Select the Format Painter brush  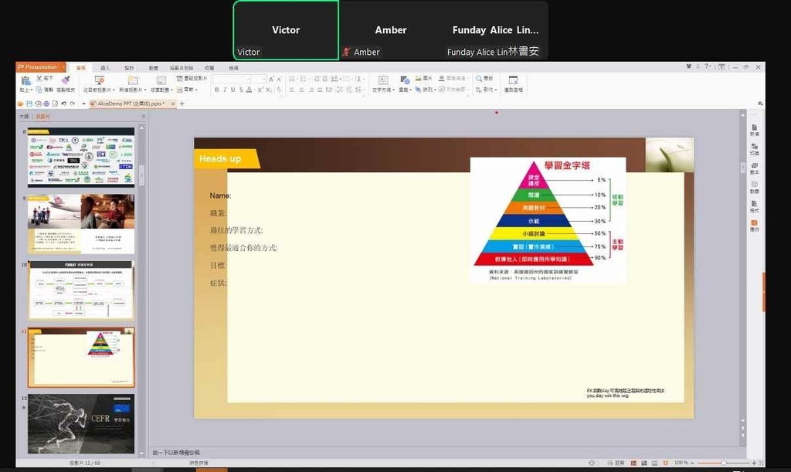point(66,80)
